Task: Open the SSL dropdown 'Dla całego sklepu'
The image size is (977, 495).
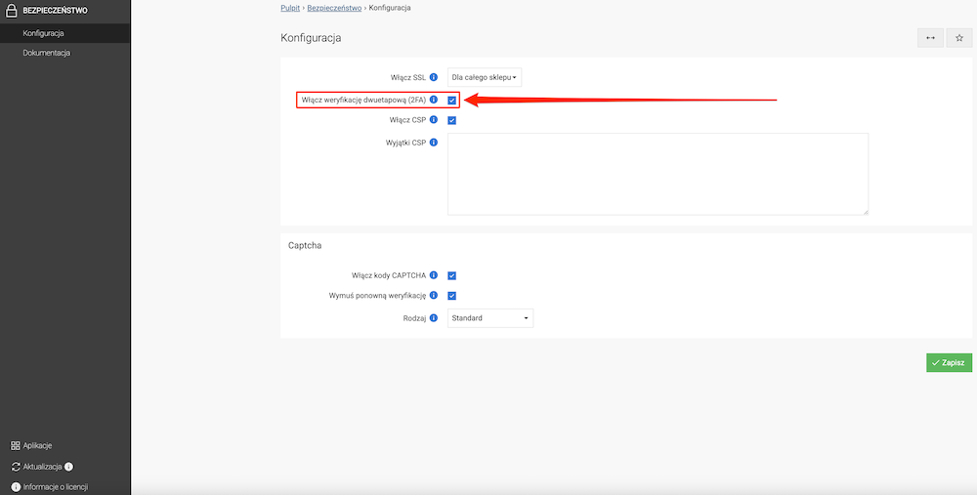Action: pos(485,77)
